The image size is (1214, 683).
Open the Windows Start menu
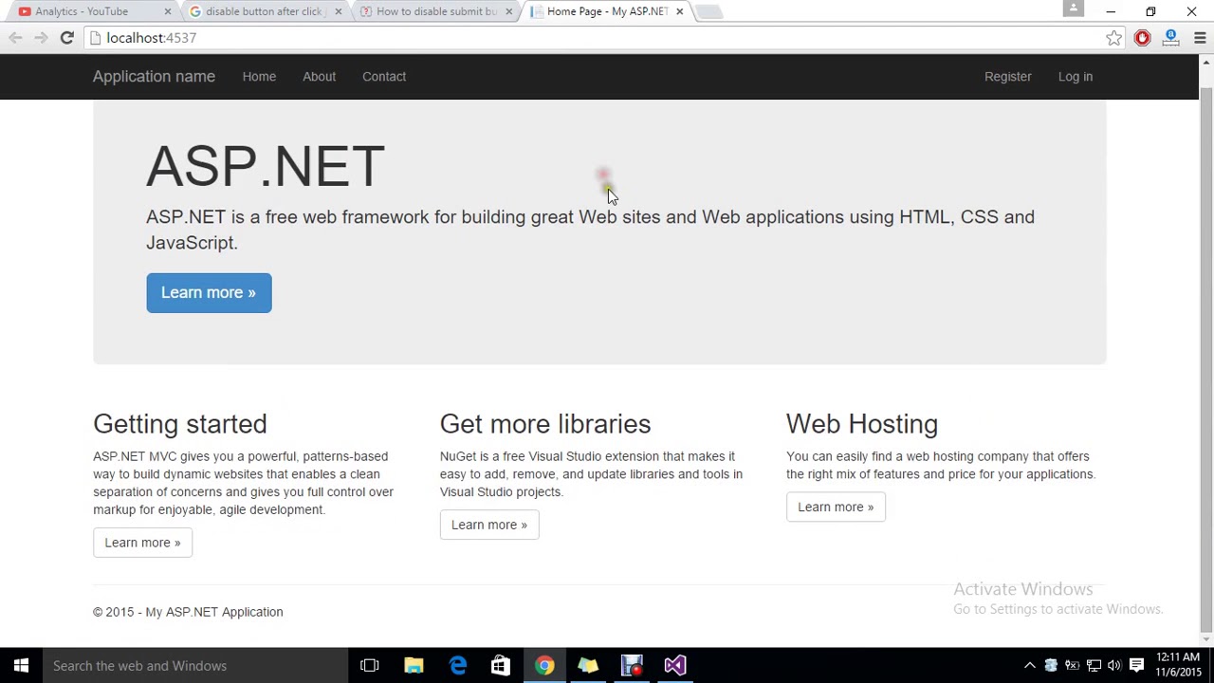21,665
